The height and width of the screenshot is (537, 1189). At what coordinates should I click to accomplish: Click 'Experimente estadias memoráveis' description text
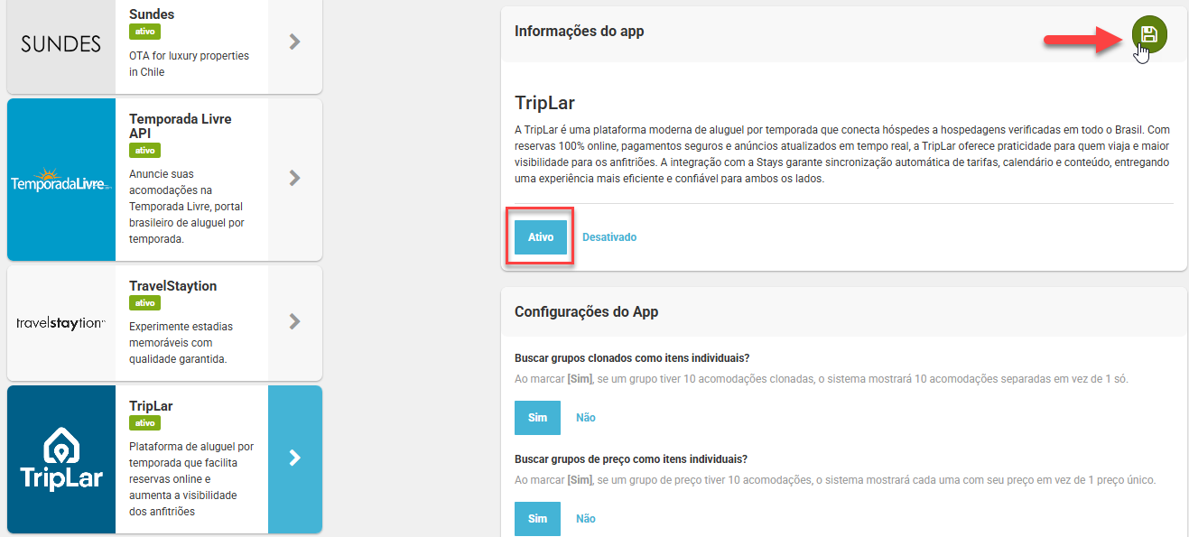pos(181,342)
